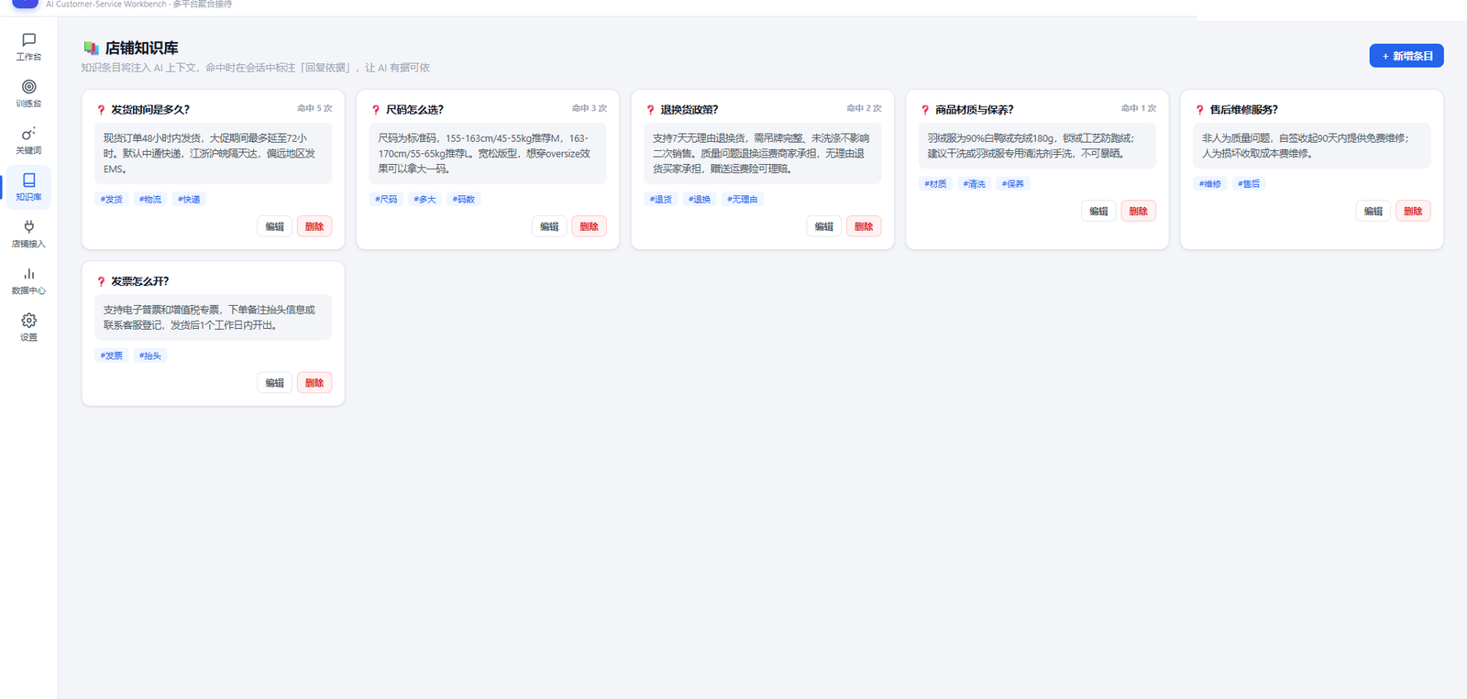Click the 命中 5 次 hit count
The width and height of the screenshot is (1467, 699).
(314, 108)
